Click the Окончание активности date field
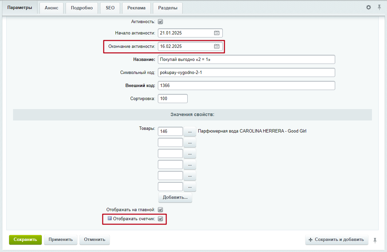The width and height of the screenshot is (387, 252). (x=190, y=46)
